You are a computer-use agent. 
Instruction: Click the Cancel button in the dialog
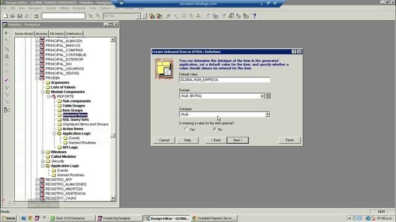coord(164,140)
